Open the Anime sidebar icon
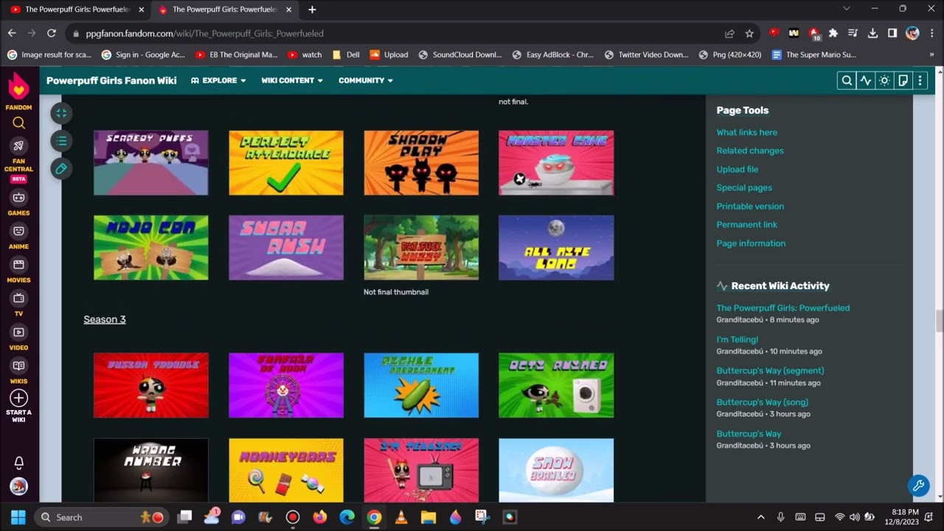944x531 pixels. (x=19, y=231)
